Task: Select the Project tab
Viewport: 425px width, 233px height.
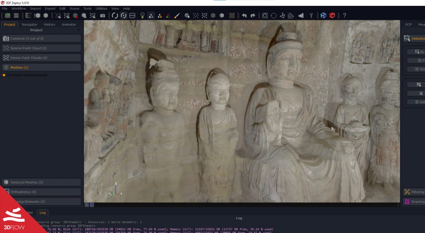Action: coord(10,24)
